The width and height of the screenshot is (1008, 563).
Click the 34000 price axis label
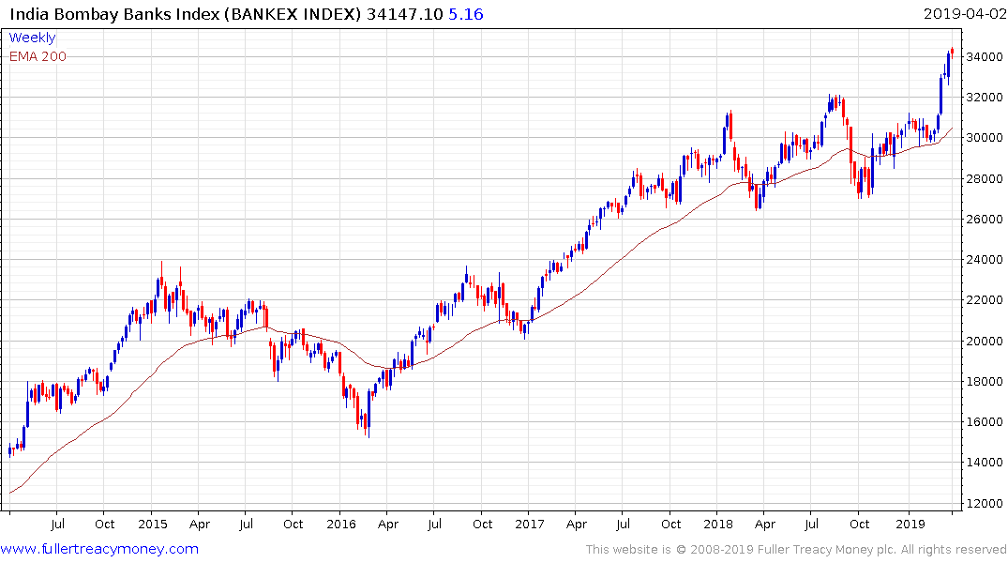click(985, 56)
